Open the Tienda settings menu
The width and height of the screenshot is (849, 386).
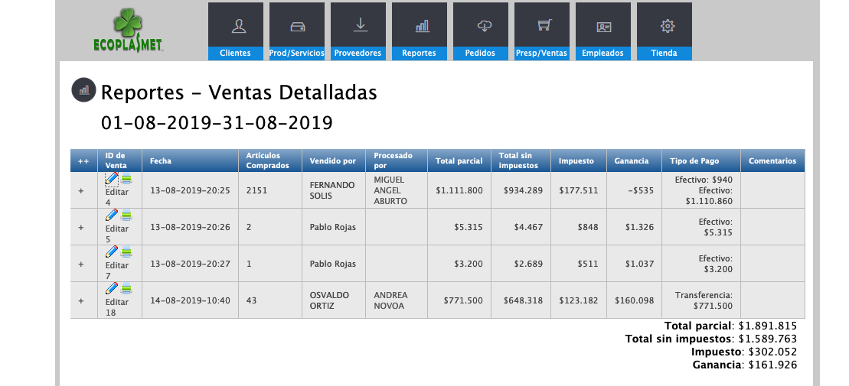click(x=664, y=31)
